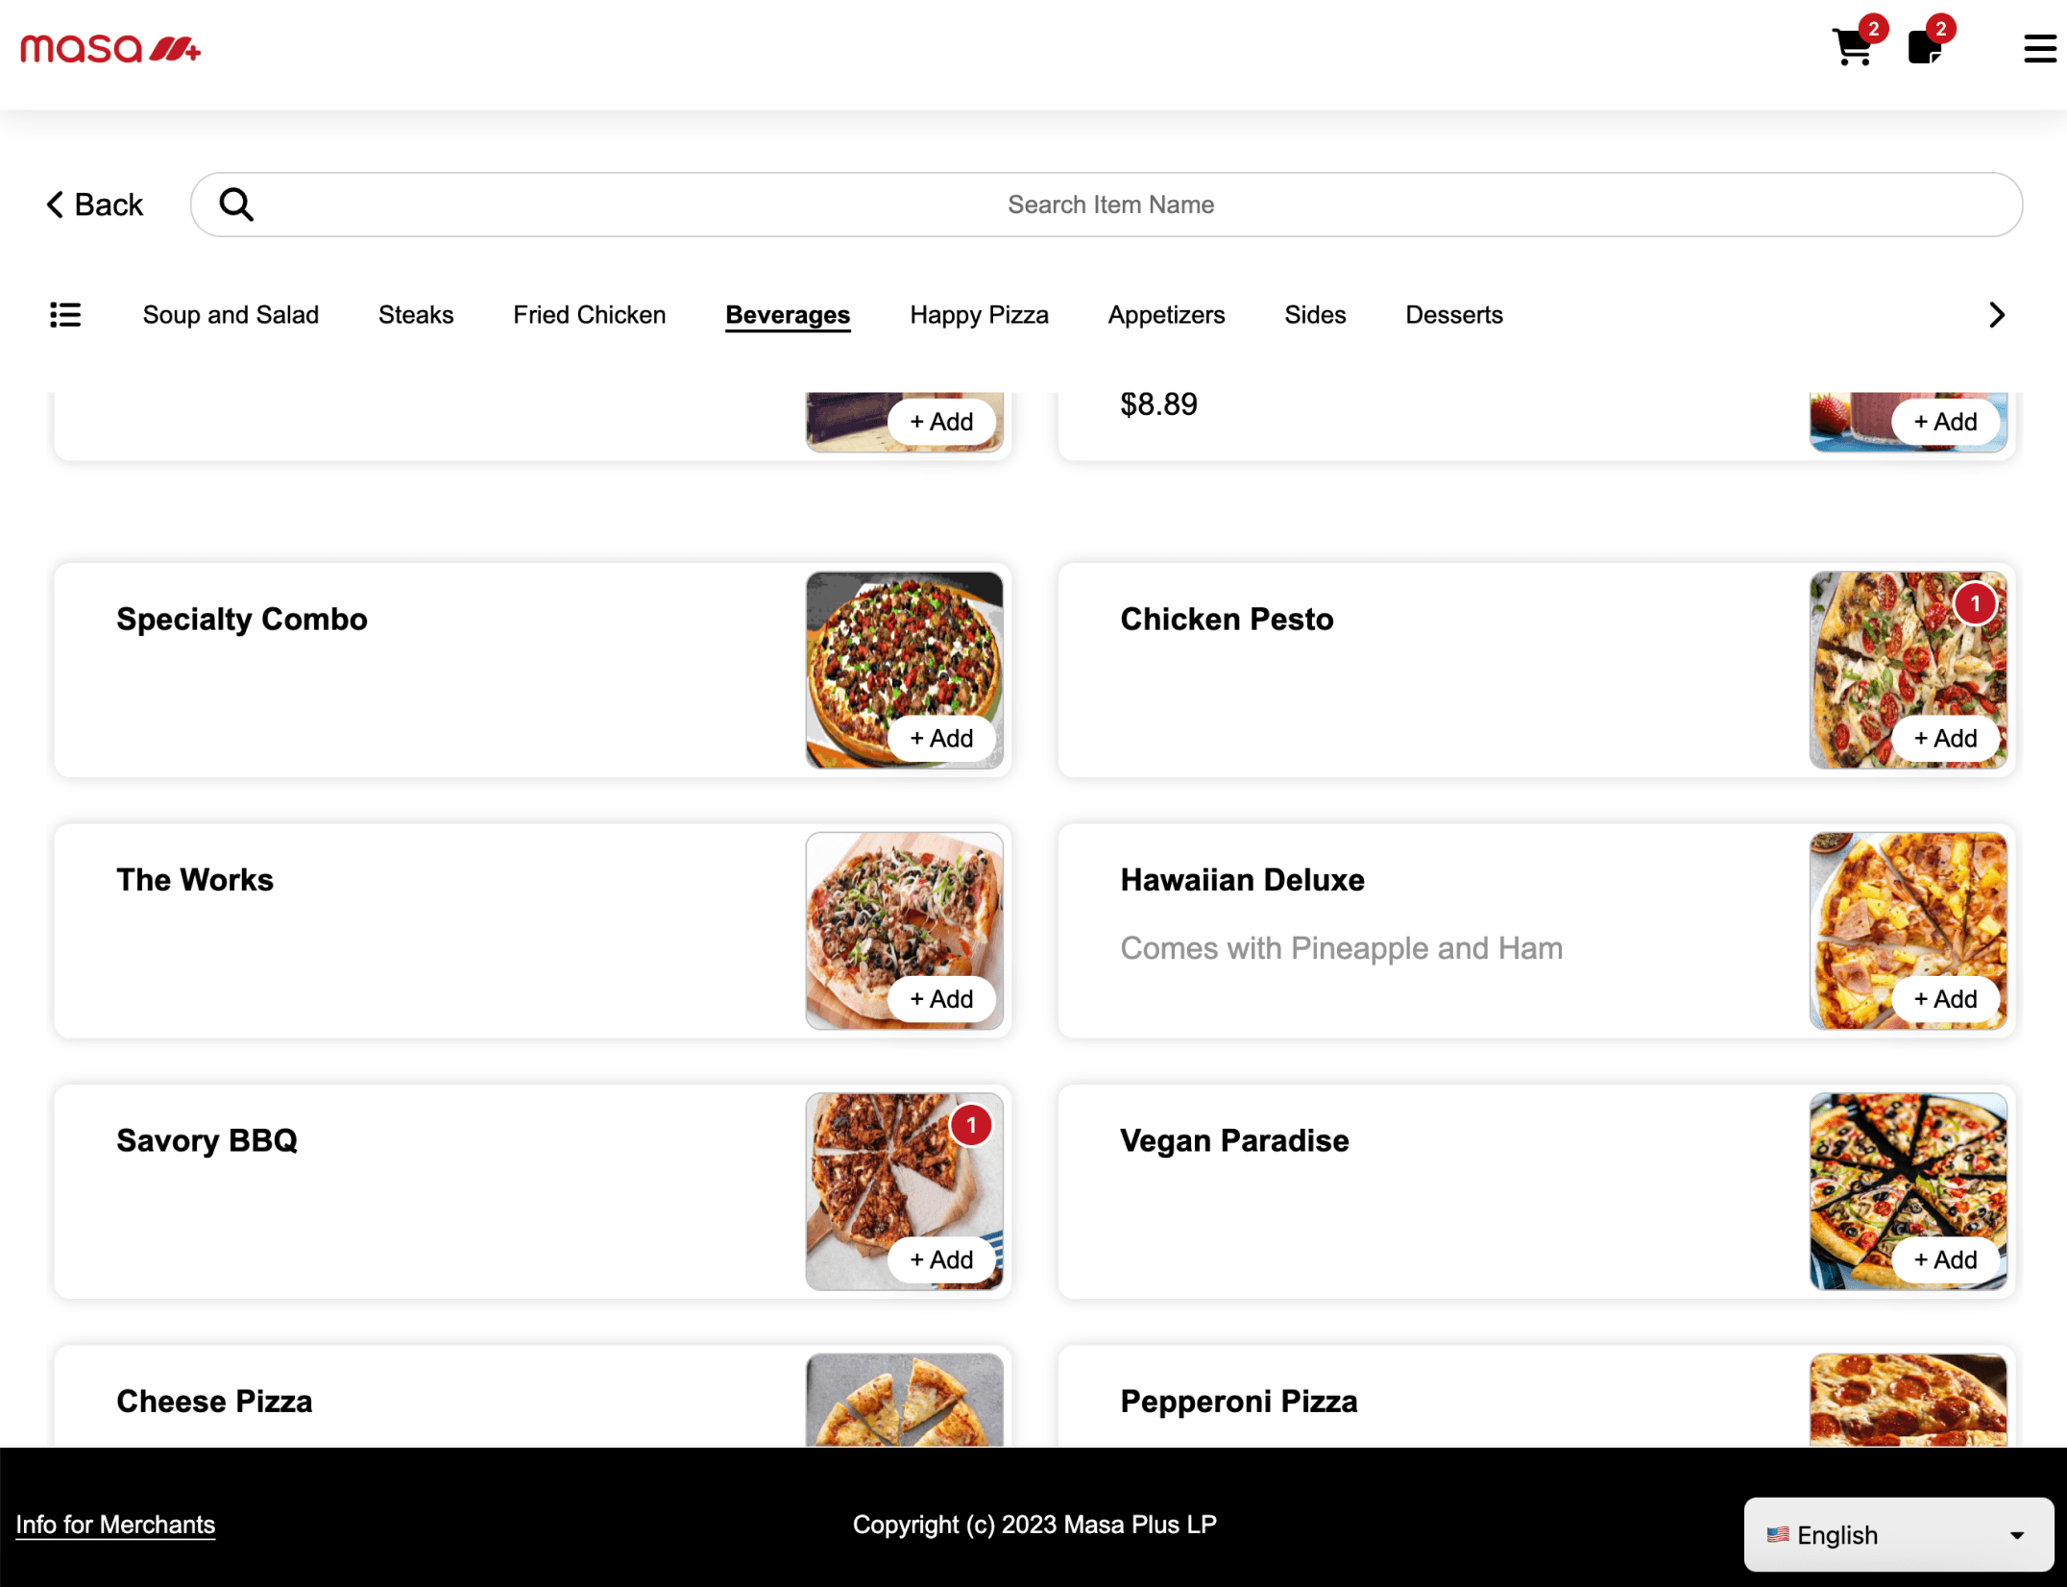Click the quantity badge on Chicken Pesto
The image size is (2067, 1587).
pyautogui.click(x=1975, y=603)
